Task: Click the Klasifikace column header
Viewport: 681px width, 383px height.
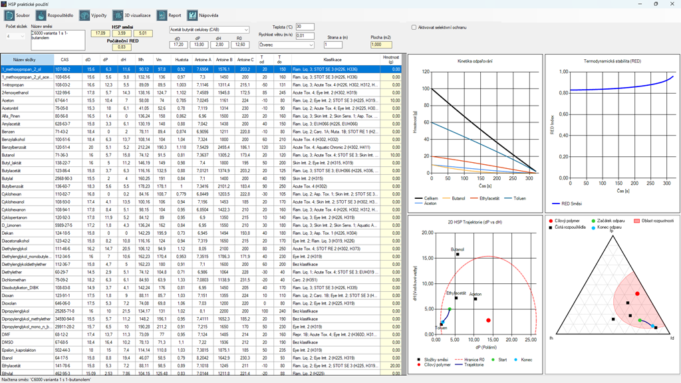Action: (x=333, y=60)
